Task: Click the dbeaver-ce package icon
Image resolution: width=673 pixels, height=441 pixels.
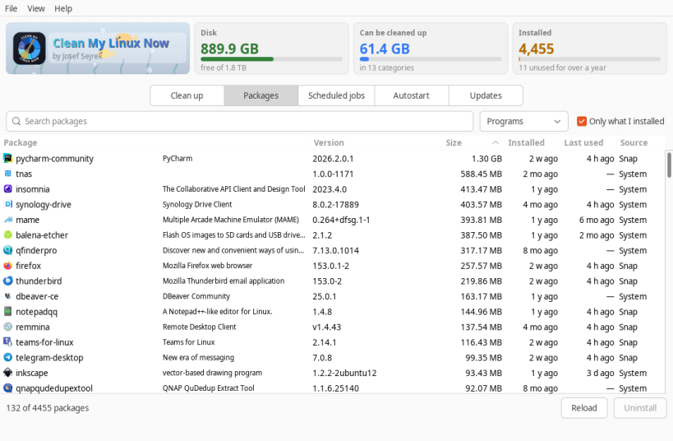Action: point(7,296)
